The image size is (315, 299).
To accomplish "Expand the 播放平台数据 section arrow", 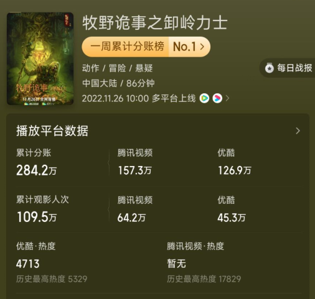I will 298,131.
